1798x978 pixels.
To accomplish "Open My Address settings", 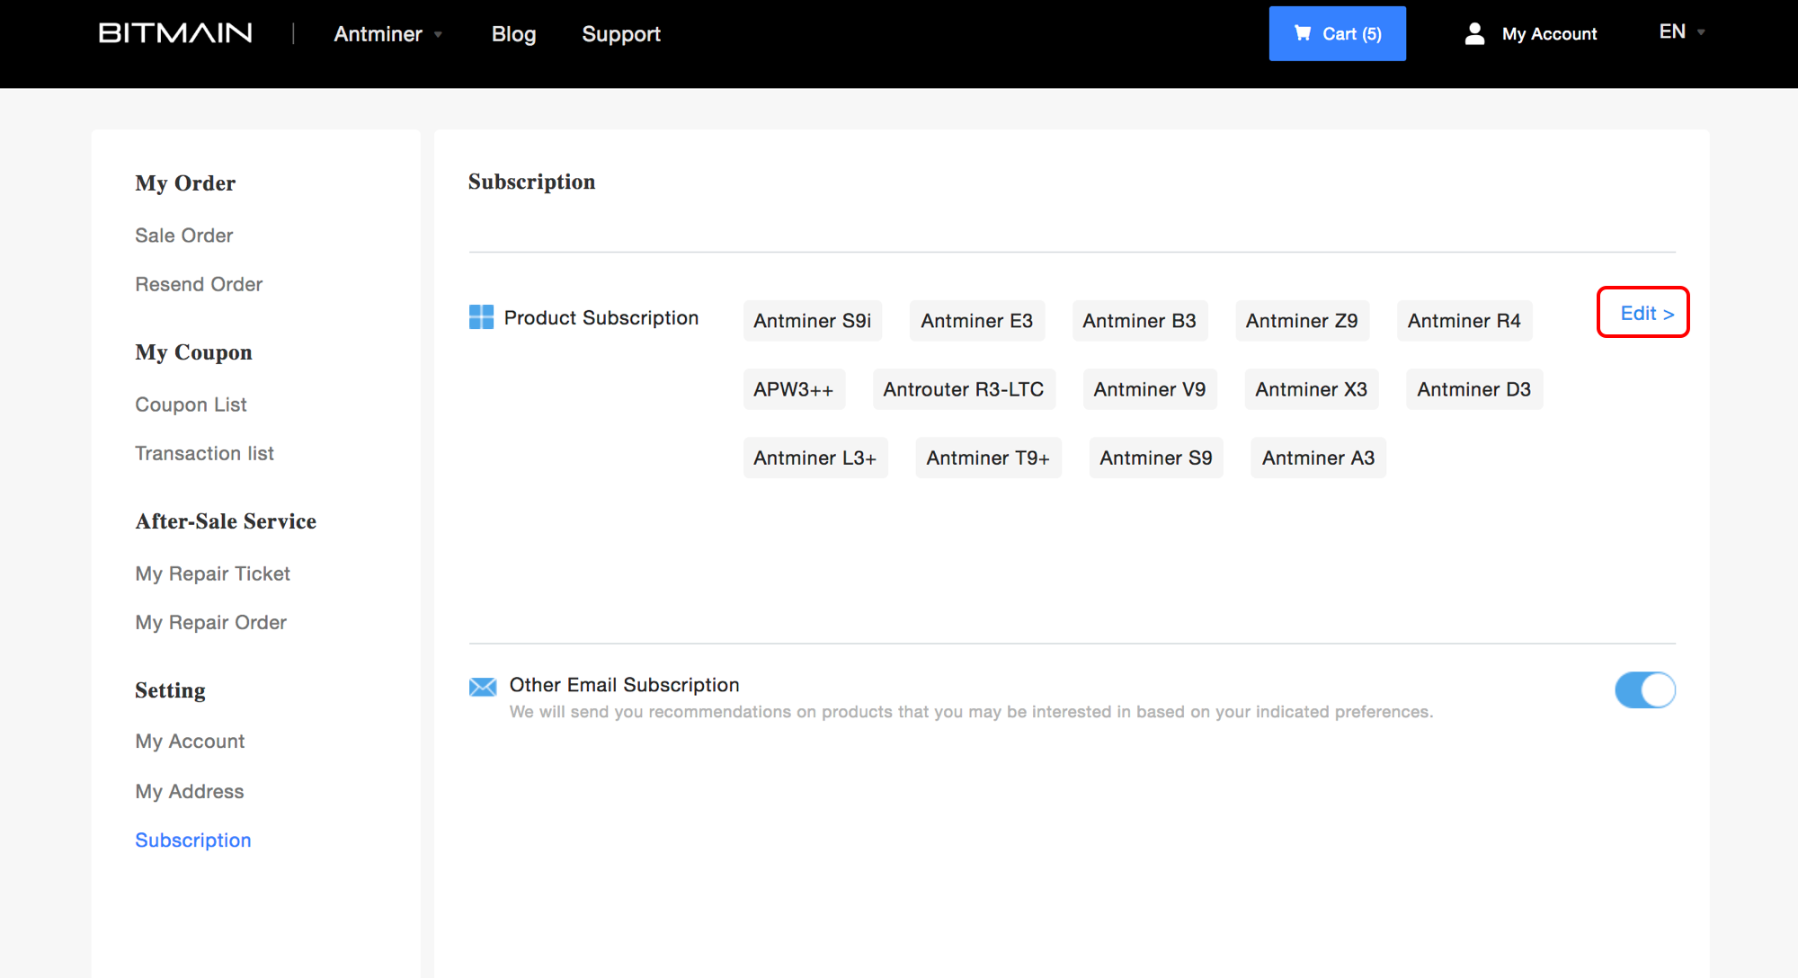I will point(189,791).
